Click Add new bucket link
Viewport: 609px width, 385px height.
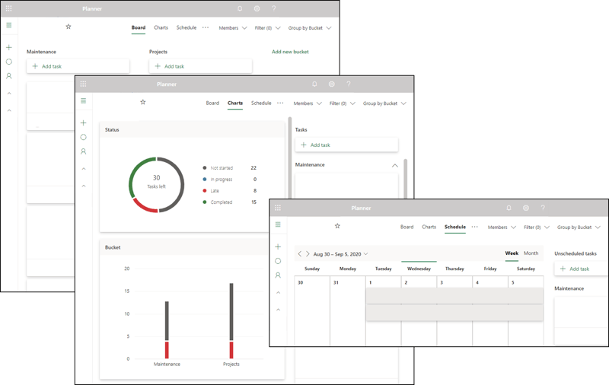[290, 52]
